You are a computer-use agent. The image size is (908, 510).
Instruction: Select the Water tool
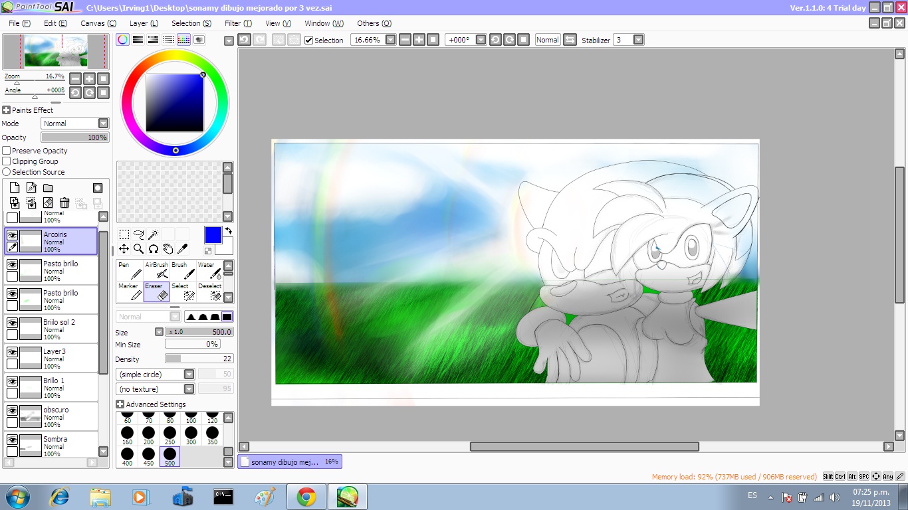pyautogui.click(x=209, y=270)
